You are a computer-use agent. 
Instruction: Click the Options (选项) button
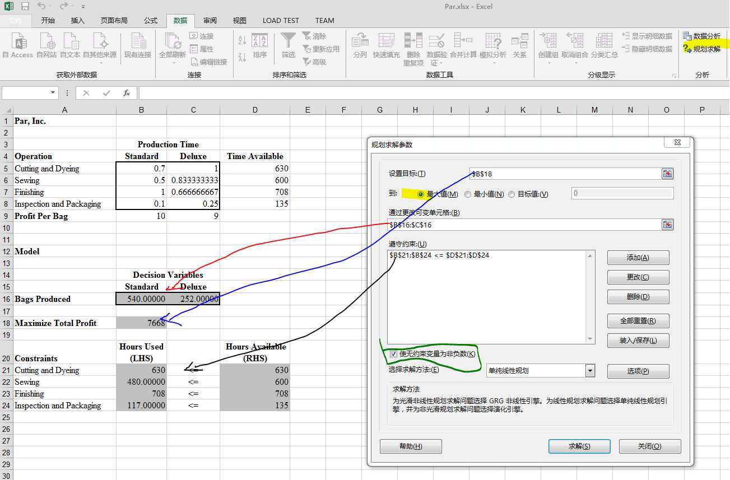[638, 371]
